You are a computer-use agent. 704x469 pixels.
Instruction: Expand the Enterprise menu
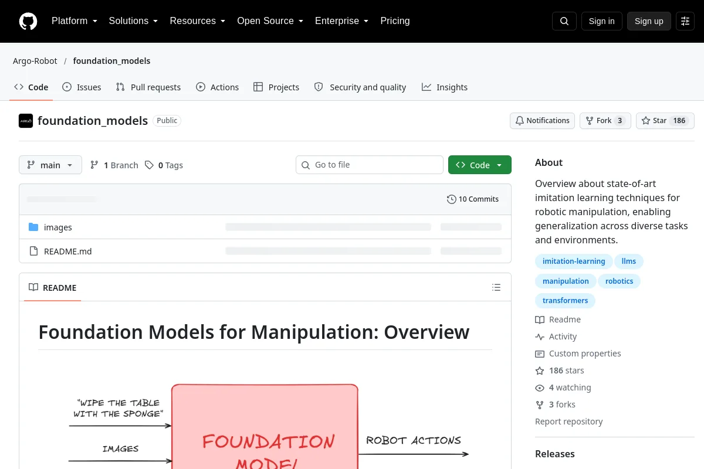341,21
